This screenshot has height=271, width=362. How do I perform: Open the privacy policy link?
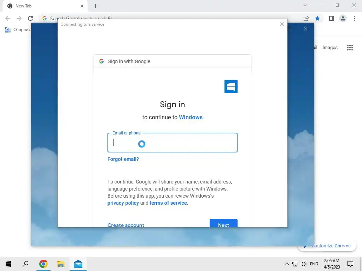click(x=123, y=203)
